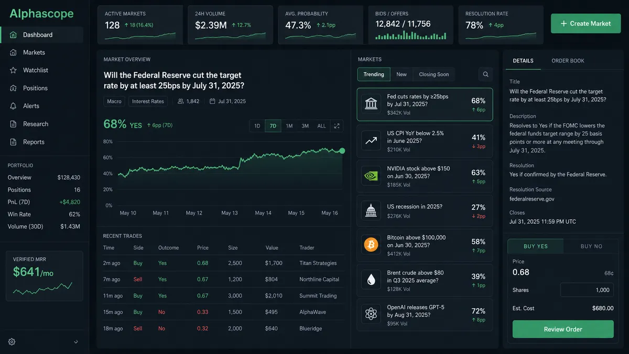Open the settings gear icon
Screen dimensions: 629x354
[x=12, y=341]
